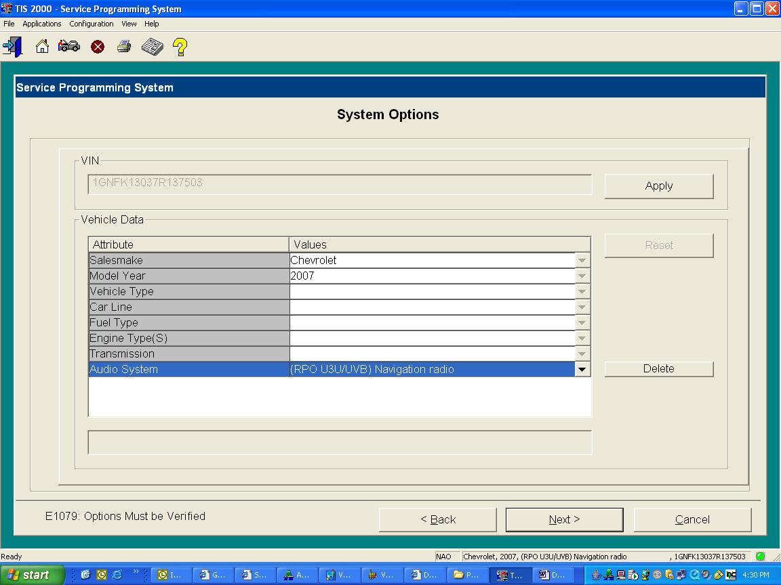Go to the home page icon
This screenshot has width=781, height=585.
(42, 47)
